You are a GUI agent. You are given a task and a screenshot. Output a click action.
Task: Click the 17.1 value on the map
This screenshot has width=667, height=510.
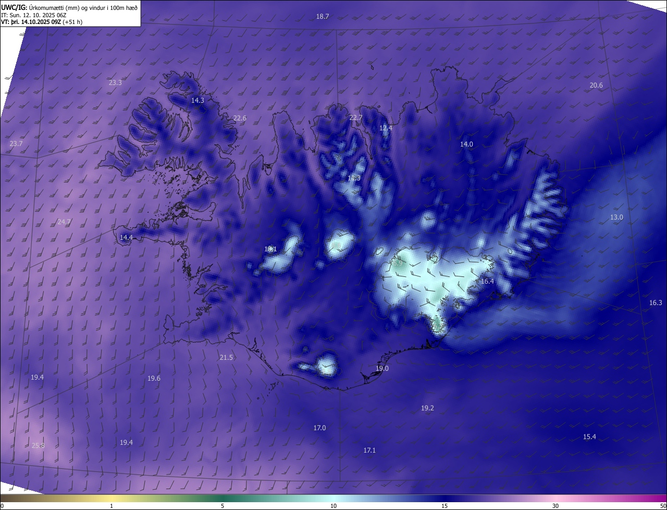(x=369, y=450)
